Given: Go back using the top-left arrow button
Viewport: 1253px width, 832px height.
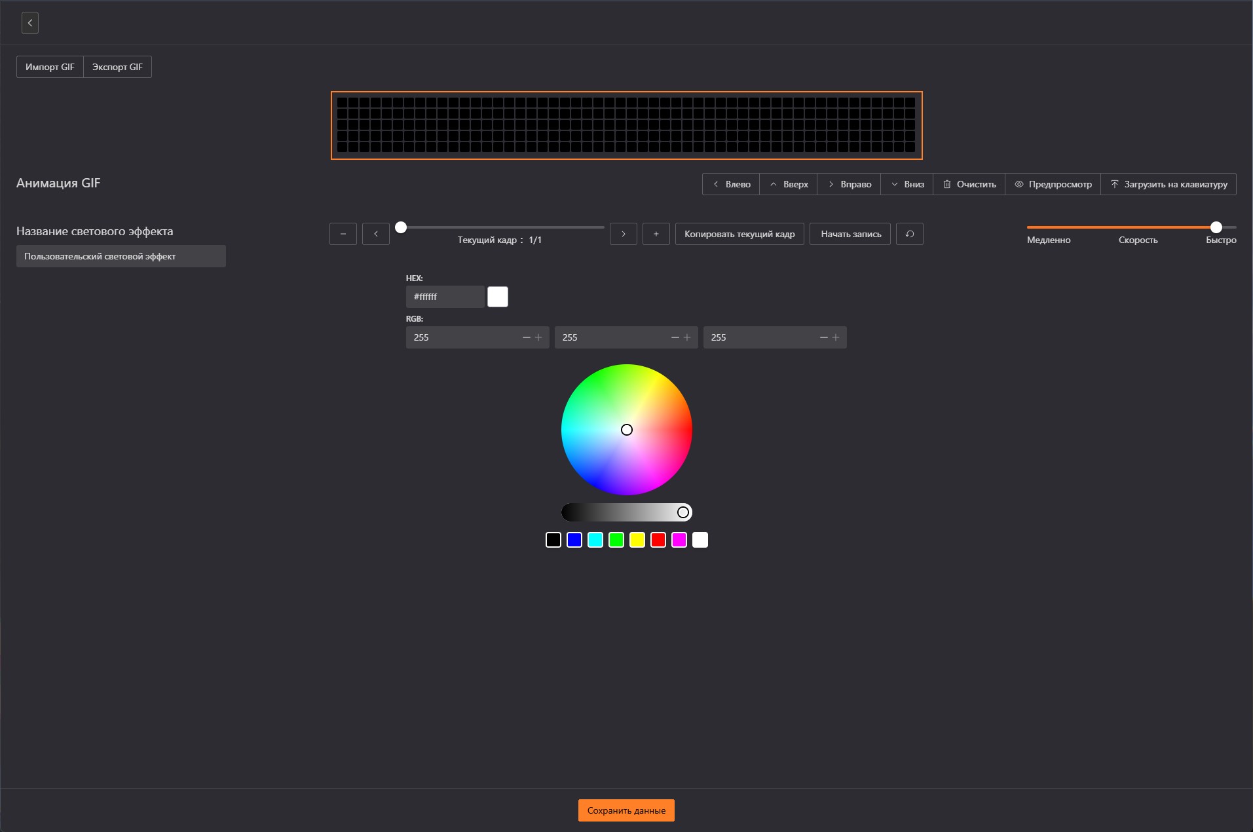Looking at the screenshot, I should tap(30, 23).
